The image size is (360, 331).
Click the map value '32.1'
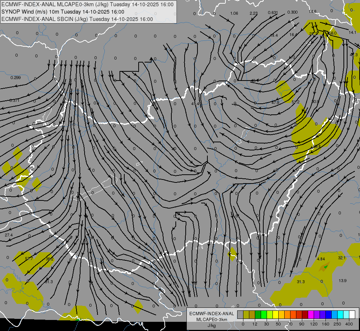[x=342, y=258]
